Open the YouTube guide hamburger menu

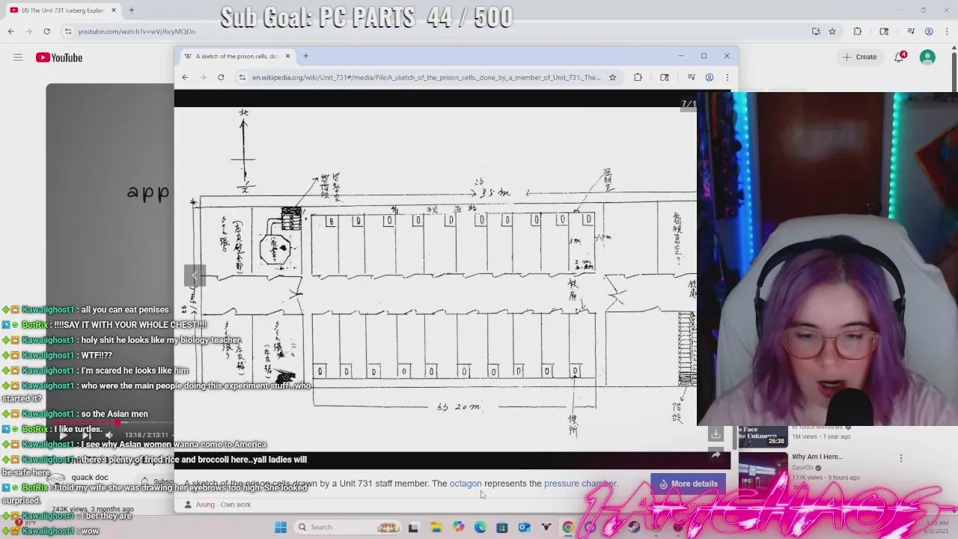click(x=18, y=58)
